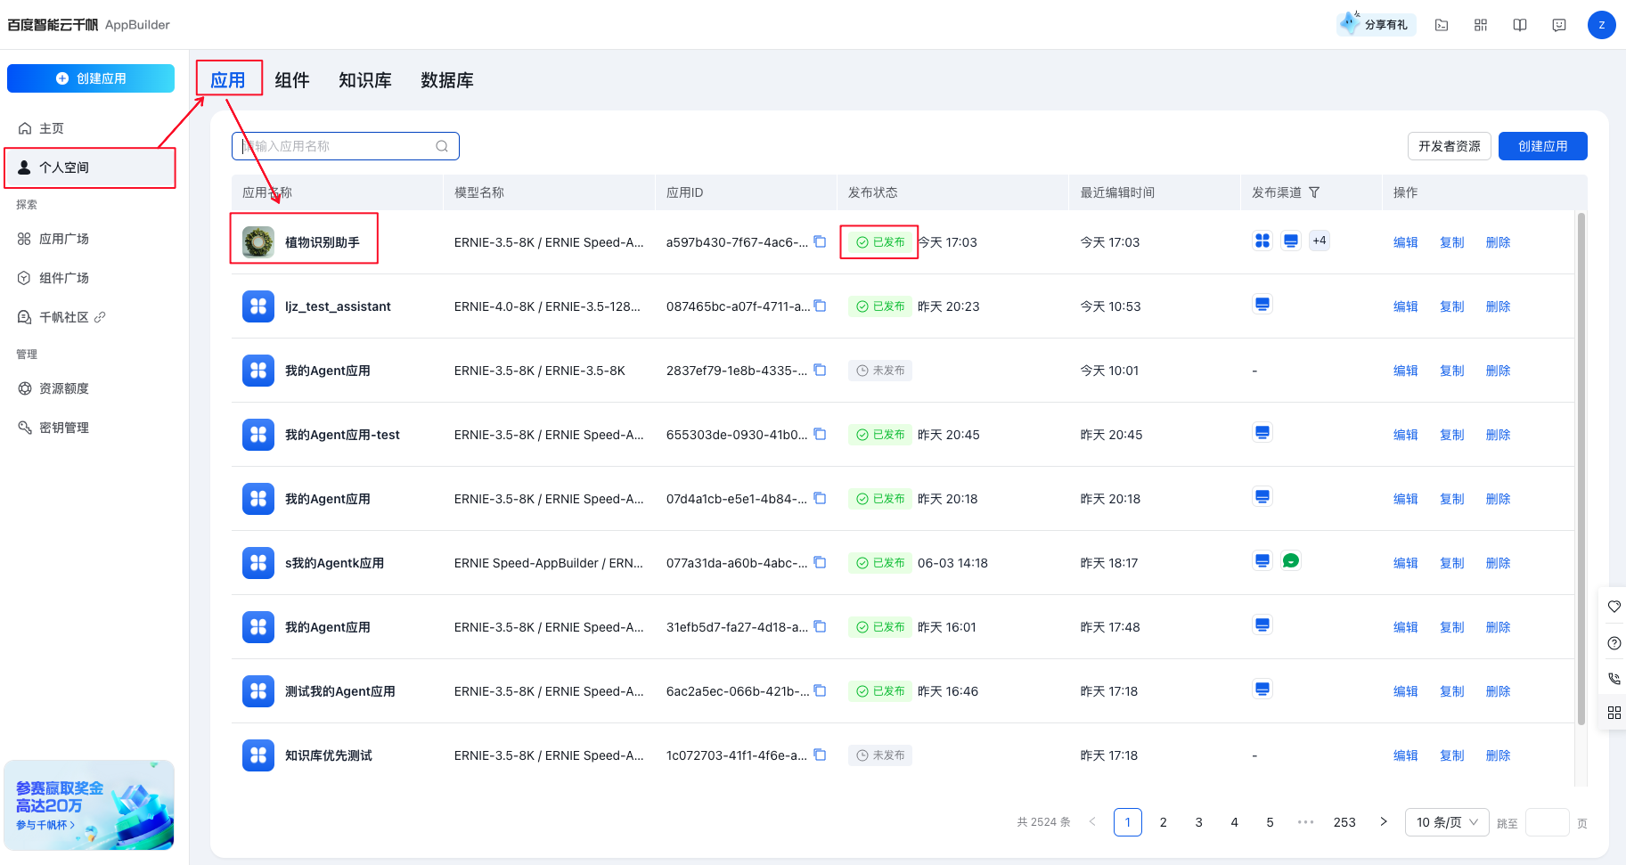The height and width of the screenshot is (865, 1626).
Task: Switch to the 知识库 tab
Action: (x=365, y=80)
